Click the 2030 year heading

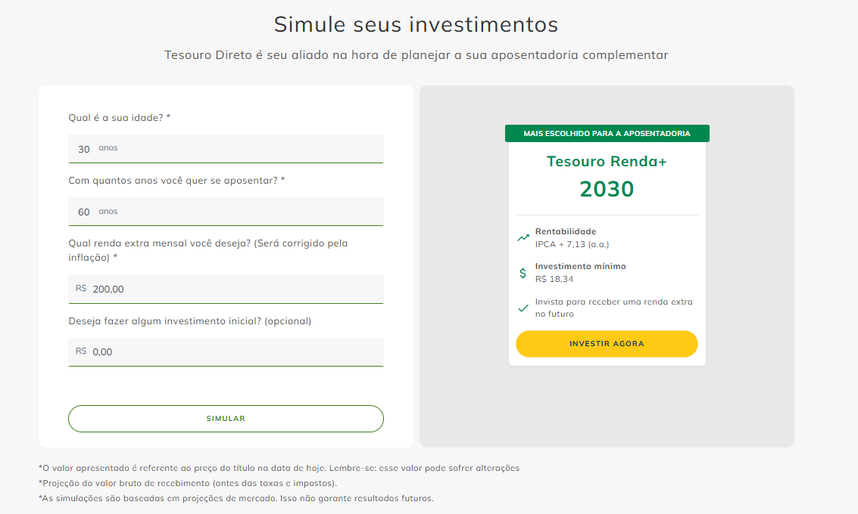click(x=607, y=189)
